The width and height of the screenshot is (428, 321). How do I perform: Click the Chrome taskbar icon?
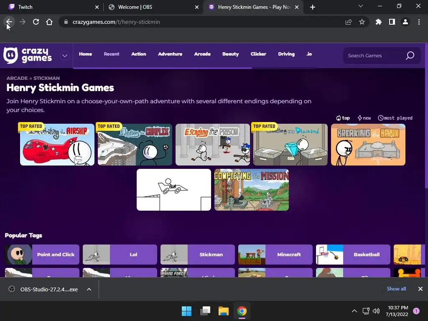(x=242, y=311)
